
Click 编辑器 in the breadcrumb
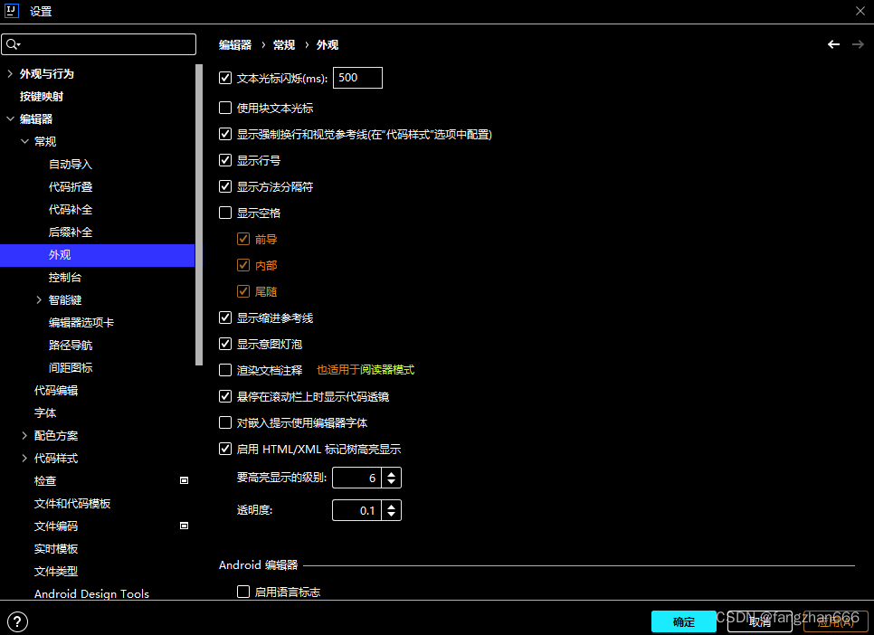pos(235,44)
